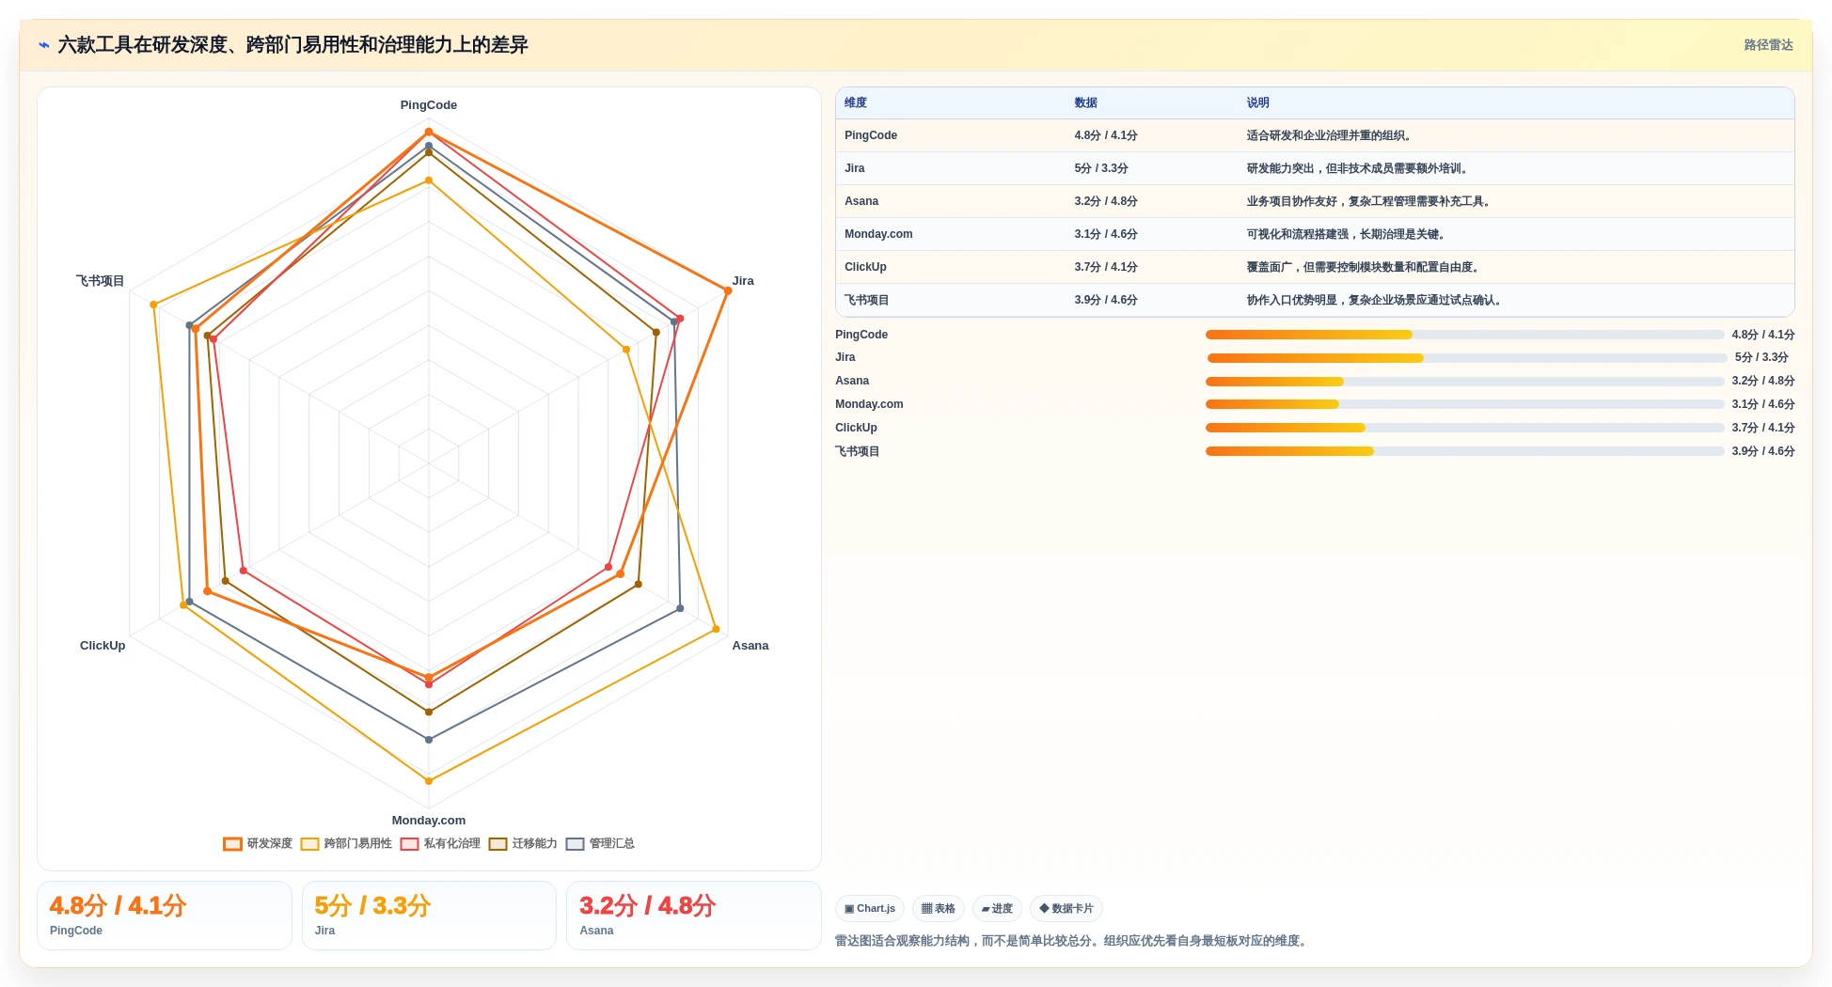Click the 路径雷达 label in header

point(1768,45)
